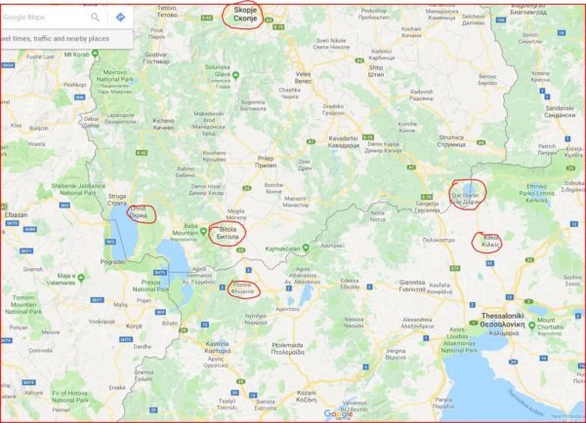
Task: Click the Ohrid town label
Action: pyautogui.click(x=139, y=211)
